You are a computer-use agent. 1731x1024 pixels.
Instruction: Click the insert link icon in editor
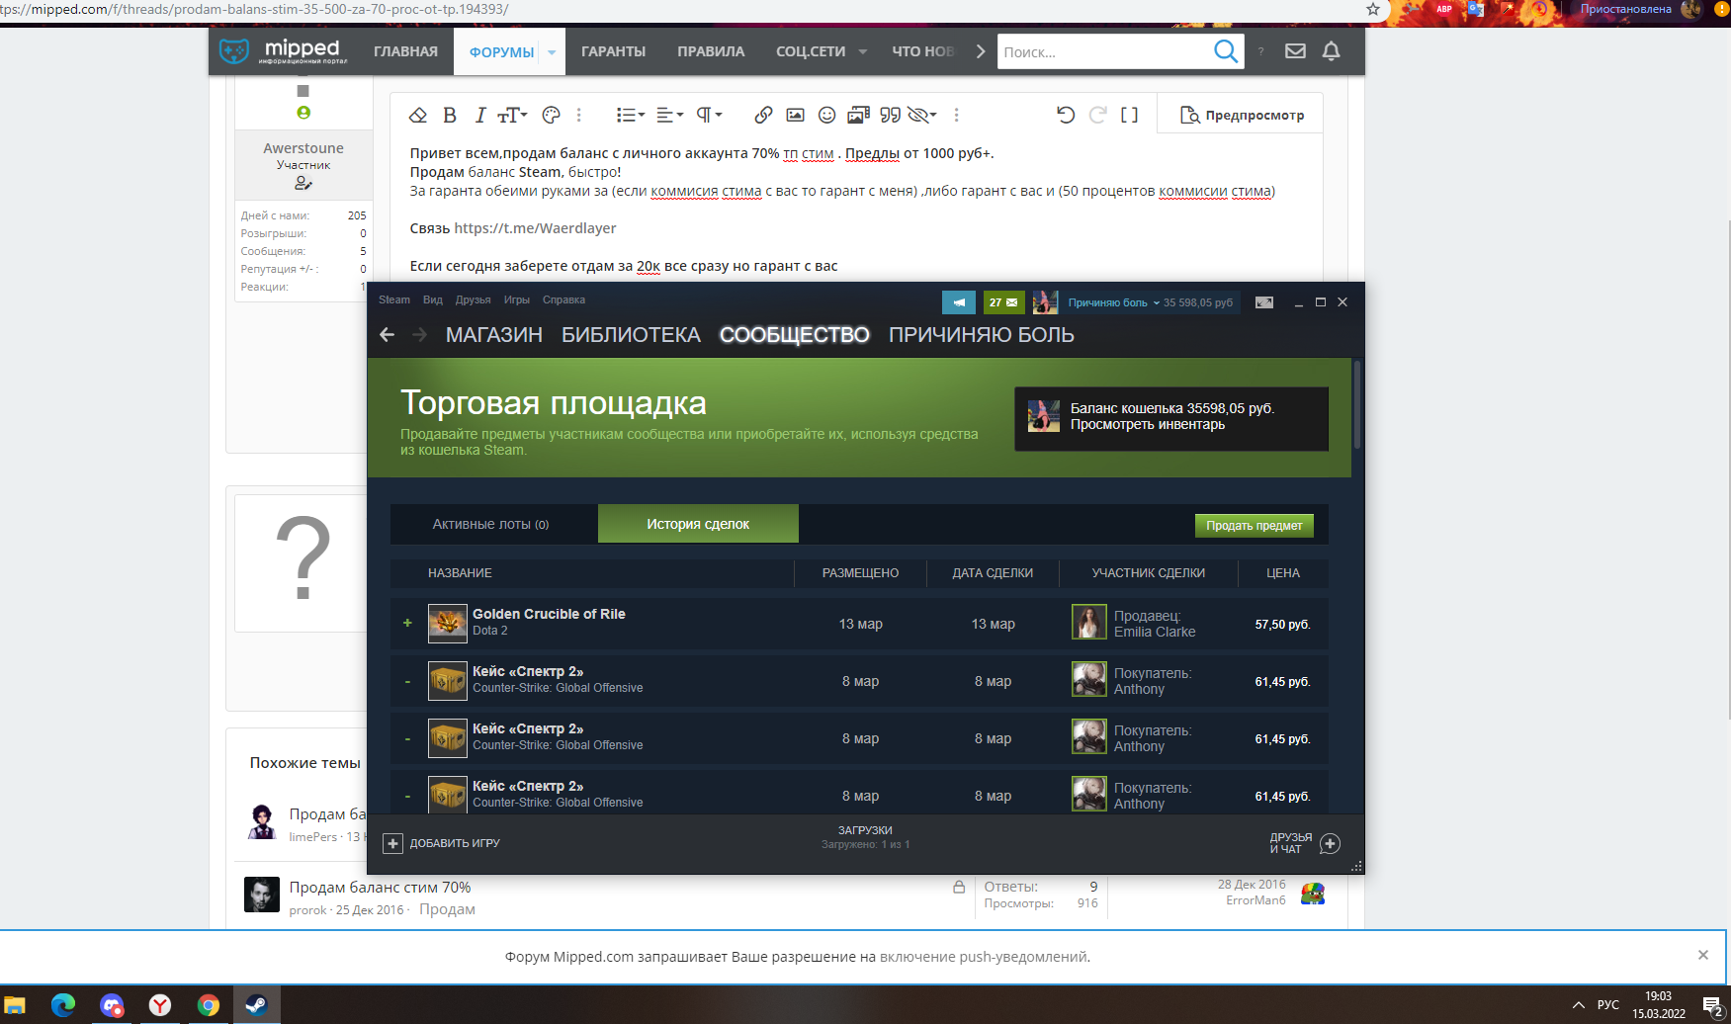tap(763, 116)
